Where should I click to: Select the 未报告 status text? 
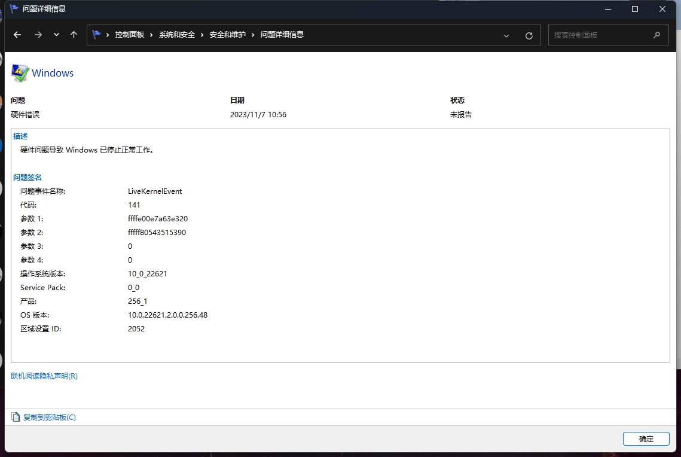pyautogui.click(x=461, y=115)
